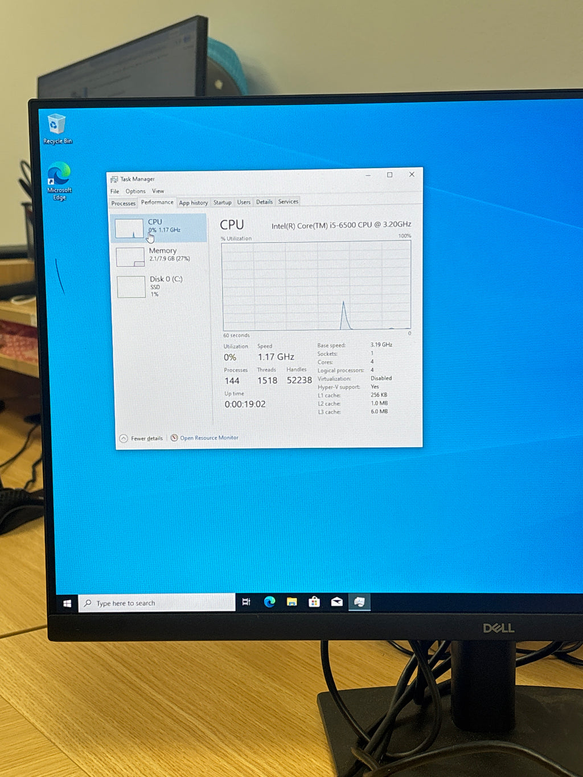Image resolution: width=583 pixels, height=777 pixels.
Task: Click the 60 seconds graph label
Action: tap(236, 336)
